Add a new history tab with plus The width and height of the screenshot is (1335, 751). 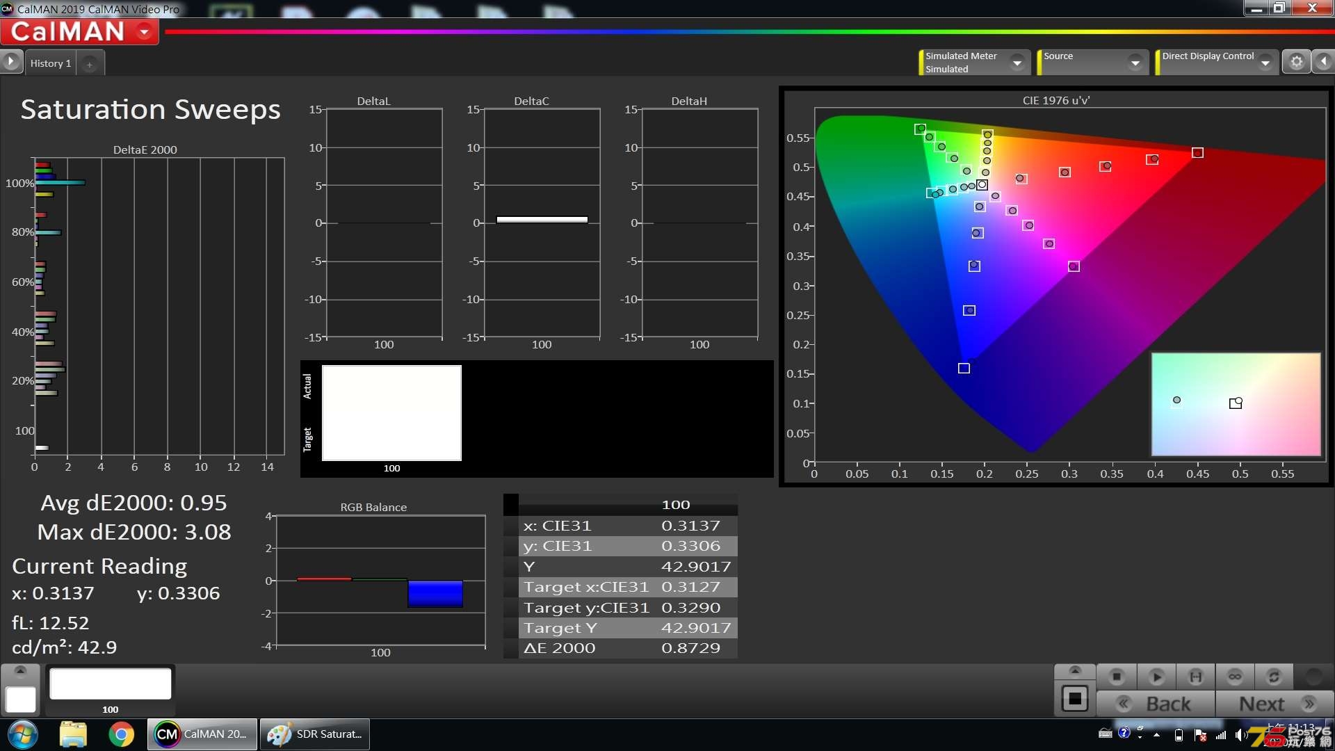tap(89, 64)
